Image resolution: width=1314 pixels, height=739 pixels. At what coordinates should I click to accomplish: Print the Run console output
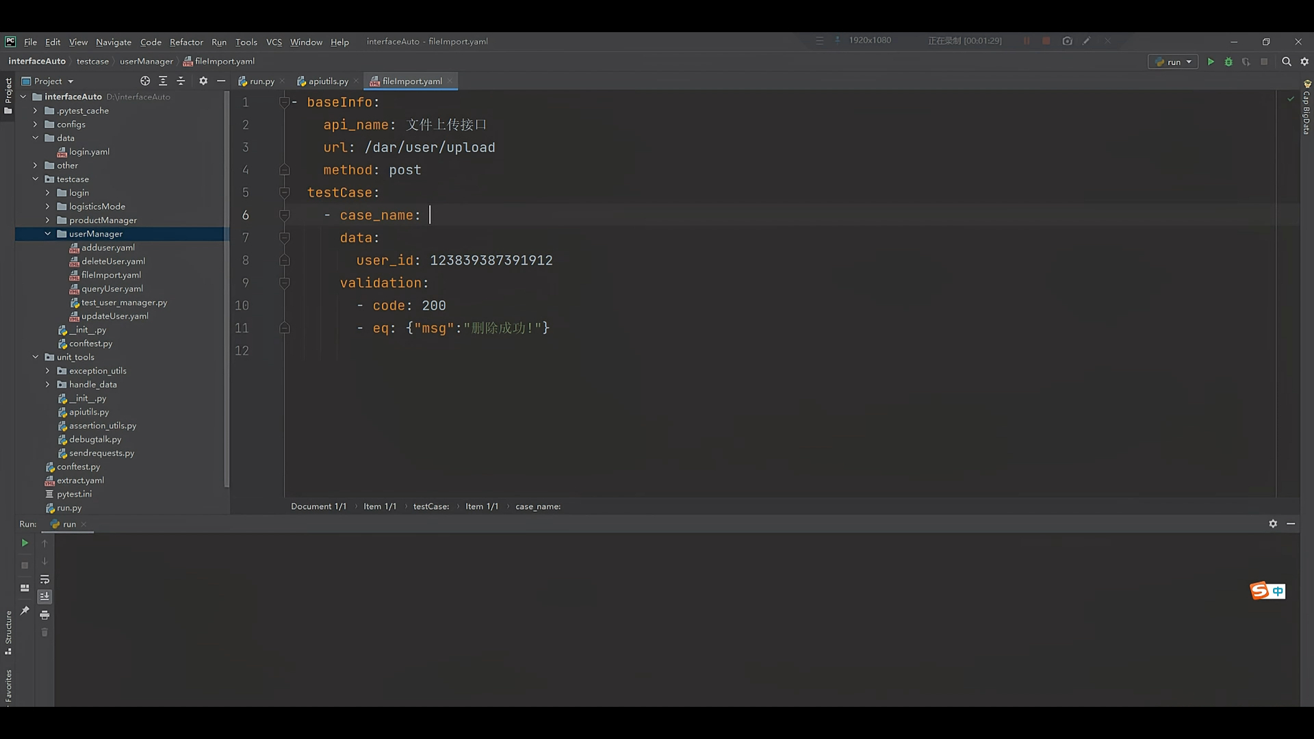44,615
